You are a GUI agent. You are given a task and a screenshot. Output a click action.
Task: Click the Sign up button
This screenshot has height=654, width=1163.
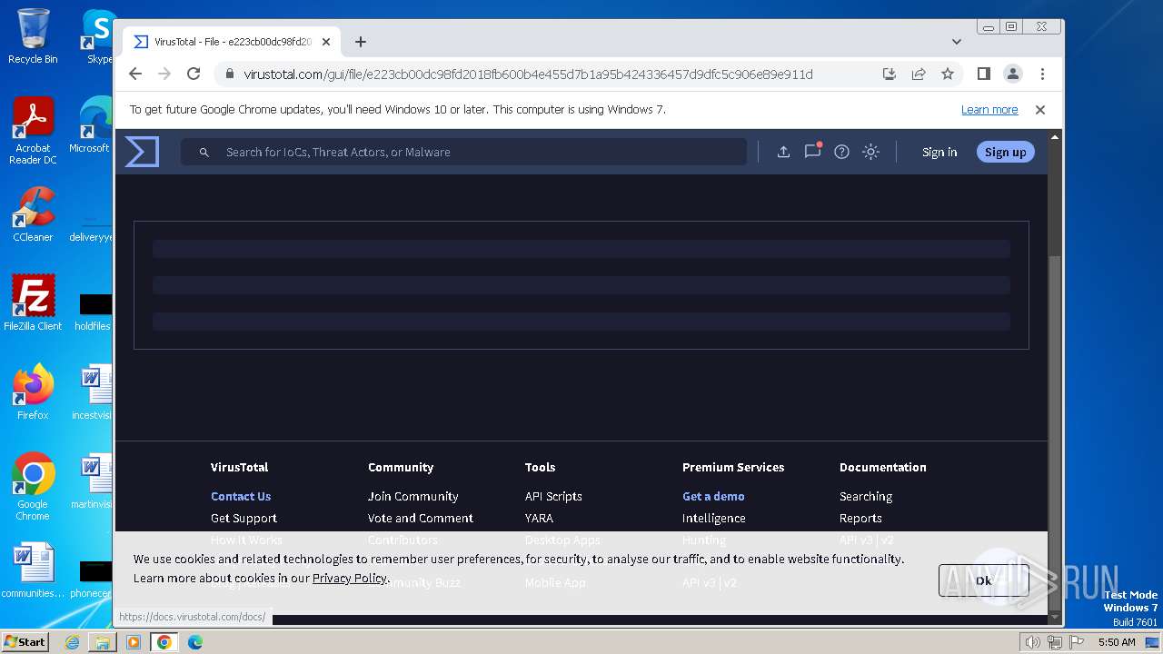pos(1005,153)
